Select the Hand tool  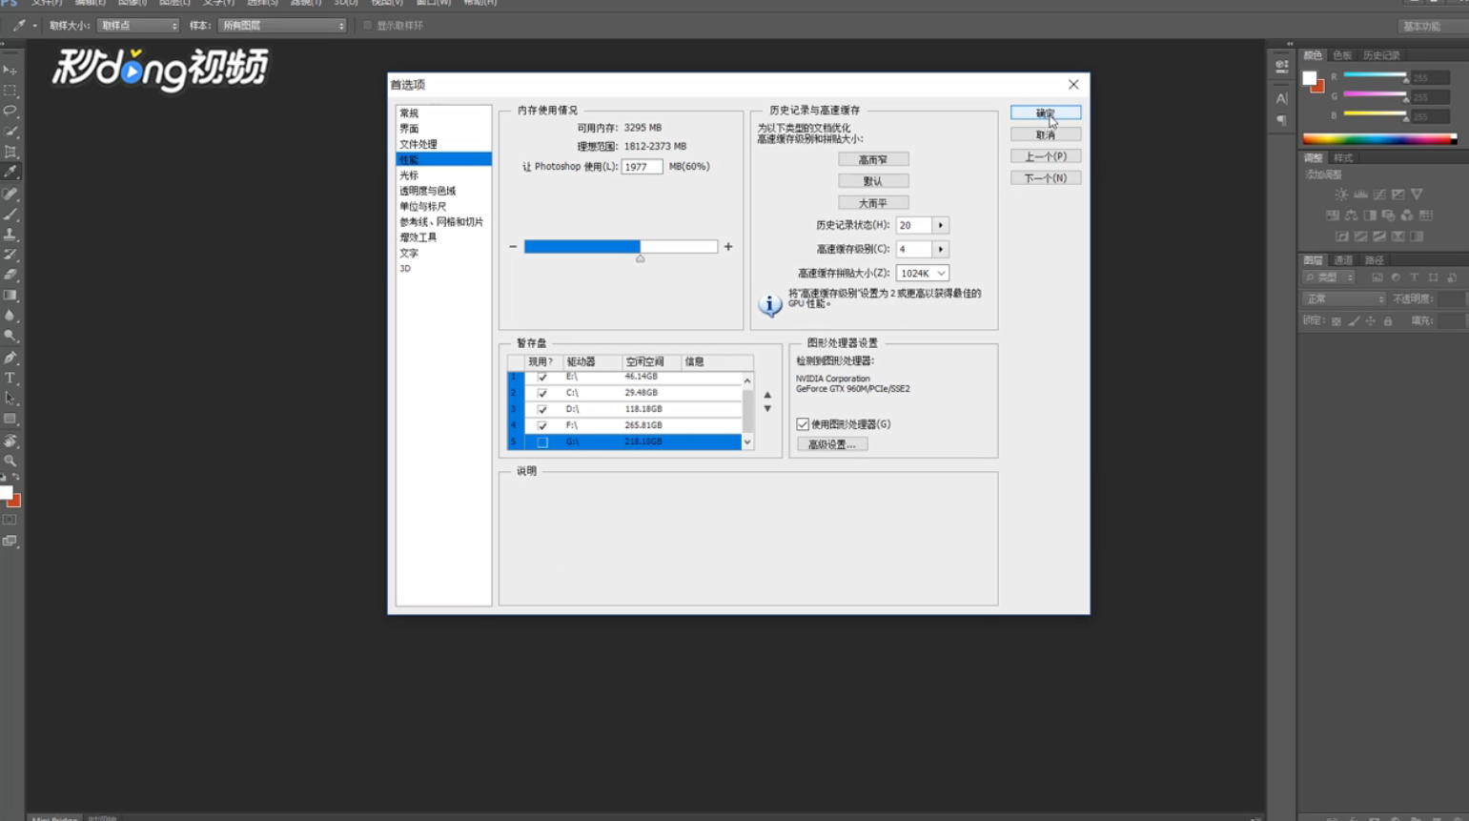tap(10, 441)
